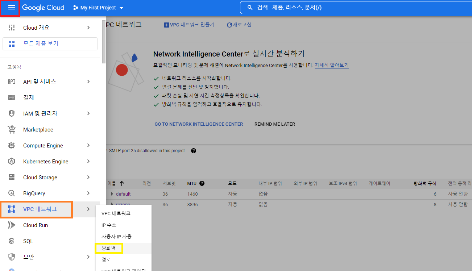This screenshot has height=271, width=472.
Task: Click the BigQuery icon
Action: coord(12,193)
